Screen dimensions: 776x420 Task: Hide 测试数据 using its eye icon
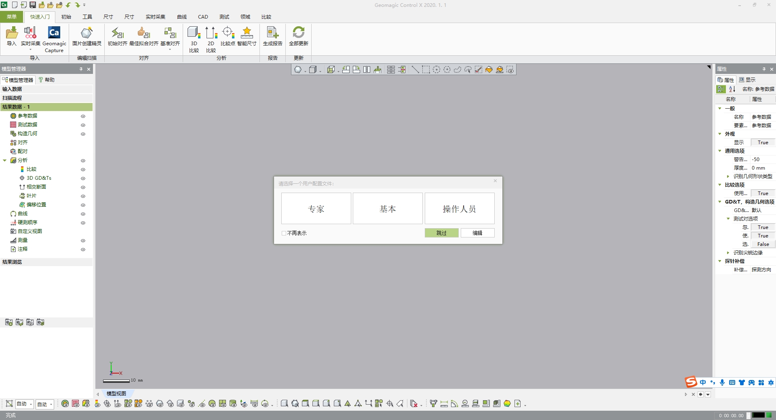83,125
